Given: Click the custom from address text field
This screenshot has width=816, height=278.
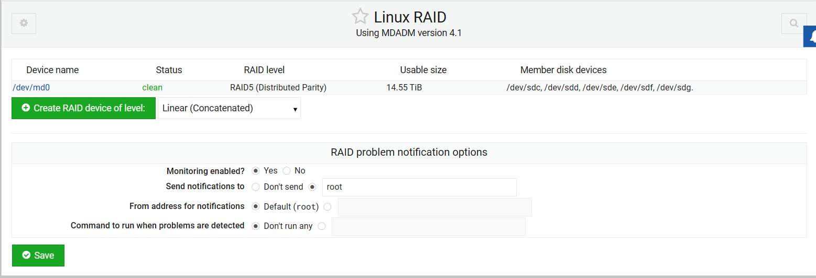Looking at the screenshot, I should [434, 207].
